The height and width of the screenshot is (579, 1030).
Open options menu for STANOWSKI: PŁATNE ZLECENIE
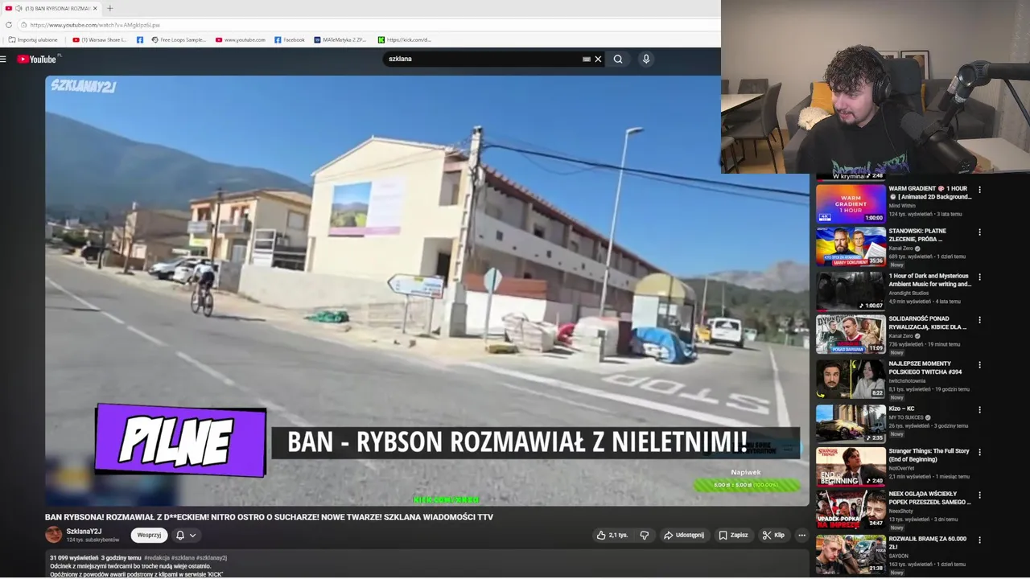(979, 232)
